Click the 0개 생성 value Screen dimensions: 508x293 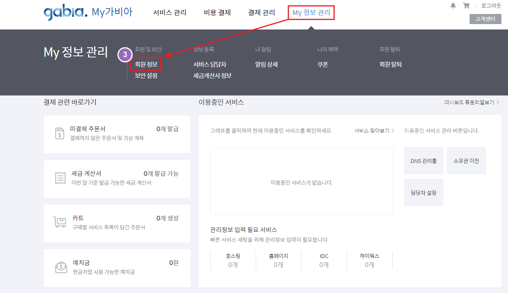coord(167,218)
